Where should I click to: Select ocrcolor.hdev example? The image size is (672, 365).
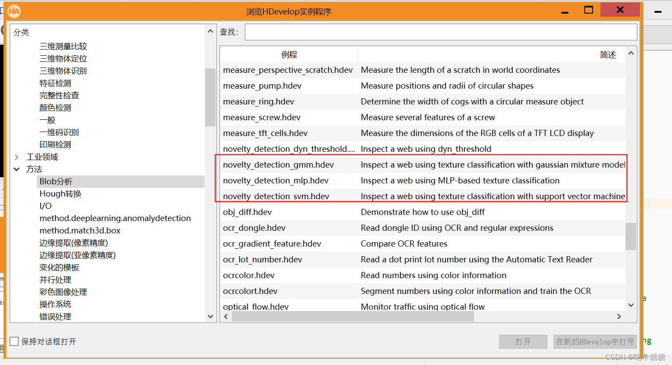[x=249, y=276]
